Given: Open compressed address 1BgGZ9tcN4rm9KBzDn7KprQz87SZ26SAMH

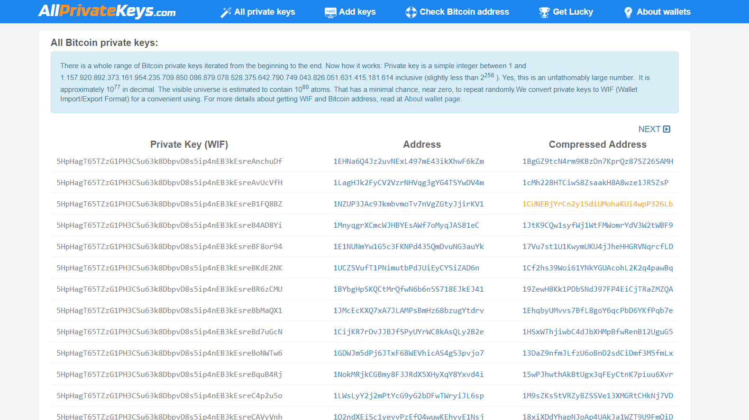Looking at the screenshot, I should tap(598, 161).
